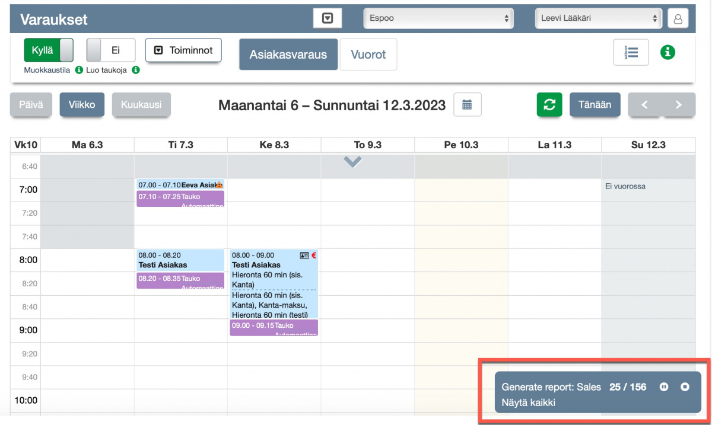
Task: Click the Tänään button
Action: point(595,105)
